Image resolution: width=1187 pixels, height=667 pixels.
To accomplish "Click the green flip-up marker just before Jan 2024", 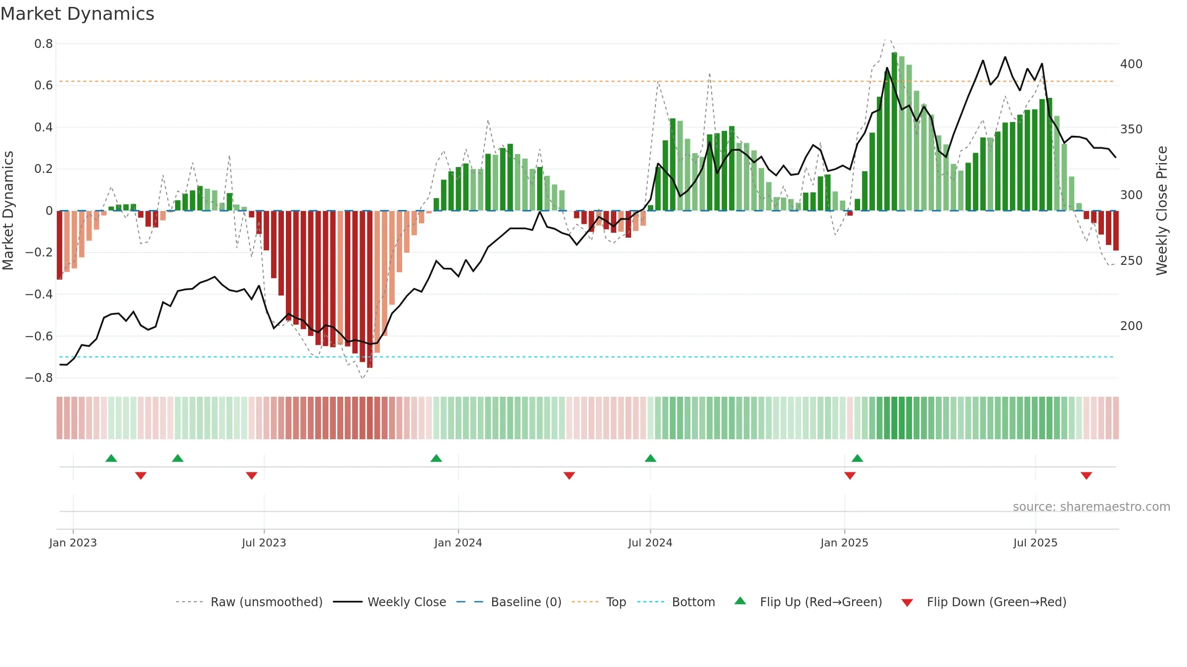I will click(x=436, y=458).
